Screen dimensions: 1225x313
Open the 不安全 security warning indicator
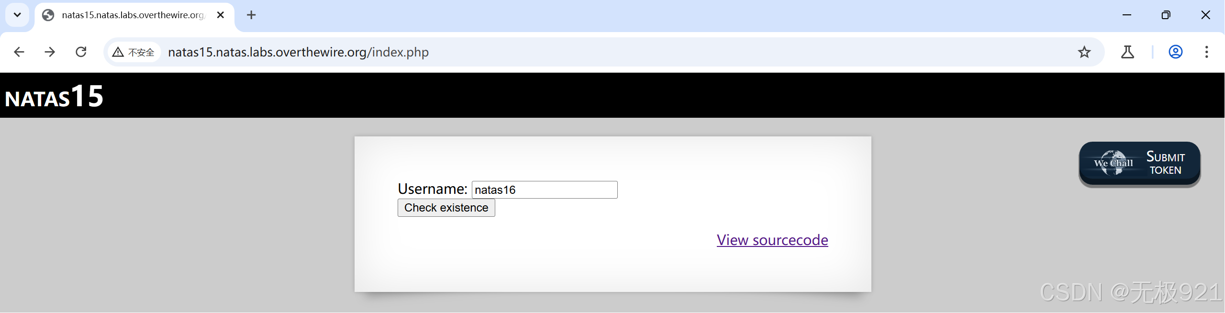pos(134,52)
